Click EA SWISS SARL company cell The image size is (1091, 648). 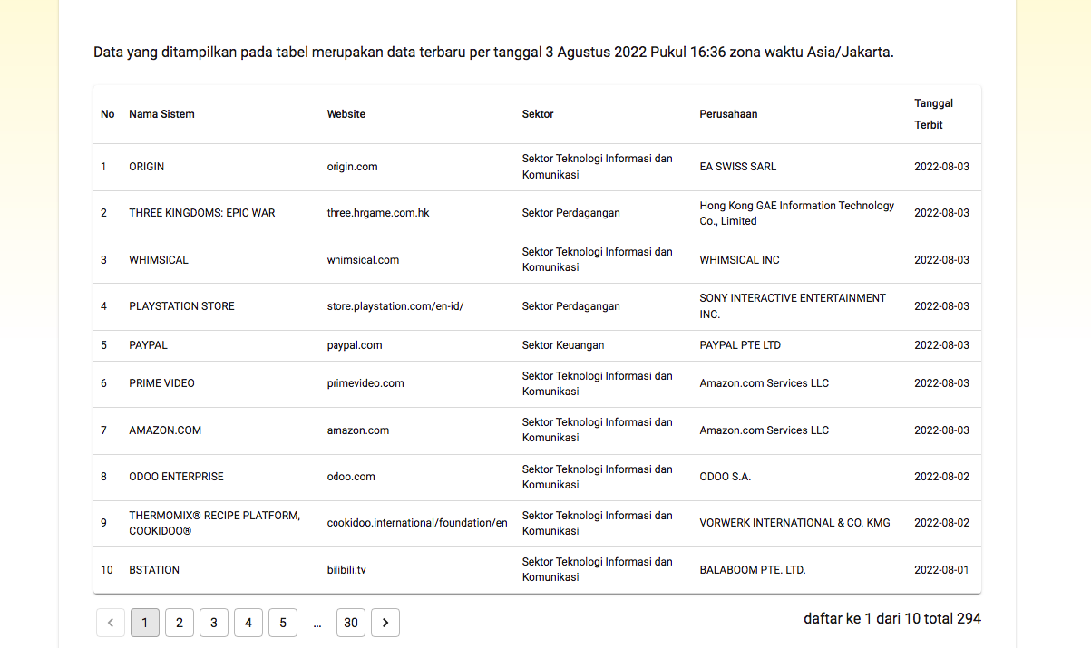pyautogui.click(x=738, y=167)
